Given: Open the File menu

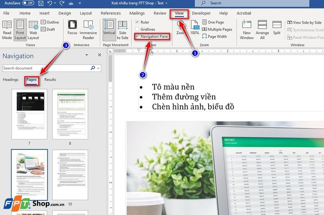Looking at the screenshot, I should click(x=6, y=13).
